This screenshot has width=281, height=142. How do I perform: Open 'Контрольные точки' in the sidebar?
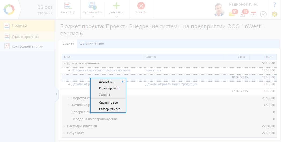tap(27, 46)
